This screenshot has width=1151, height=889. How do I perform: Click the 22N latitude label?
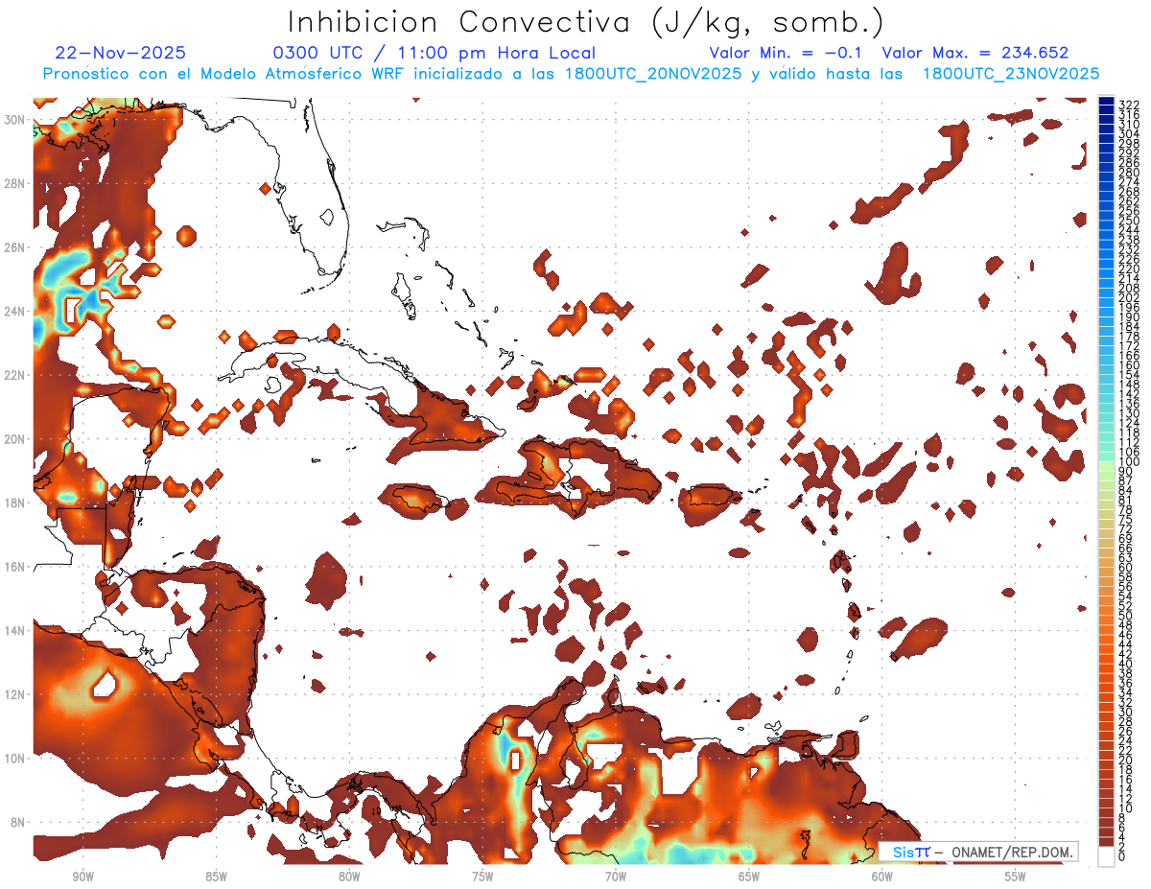point(15,375)
